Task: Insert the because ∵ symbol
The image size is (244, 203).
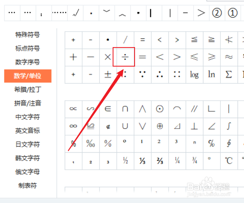Action: [142, 75]
